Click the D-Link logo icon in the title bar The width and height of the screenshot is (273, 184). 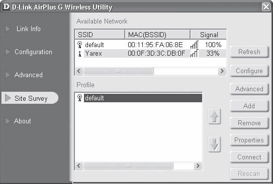point(6,7)
